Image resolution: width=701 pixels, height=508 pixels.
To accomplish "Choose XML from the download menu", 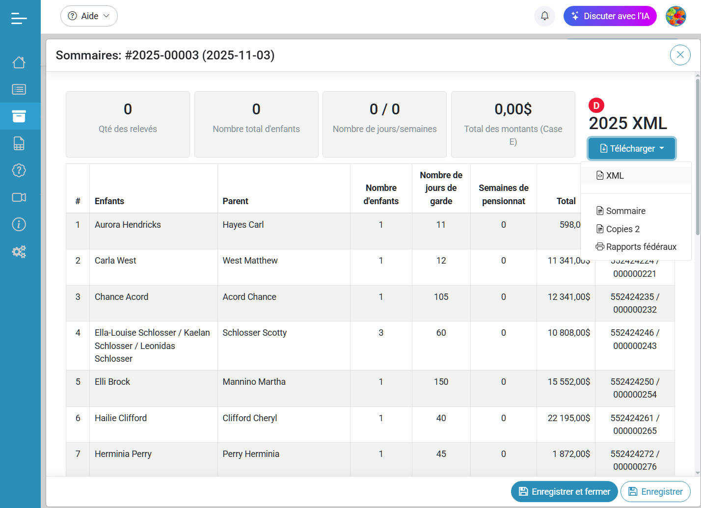I will [615, 176].
